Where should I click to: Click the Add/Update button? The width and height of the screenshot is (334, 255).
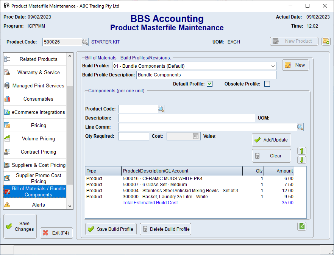(271, 140)
